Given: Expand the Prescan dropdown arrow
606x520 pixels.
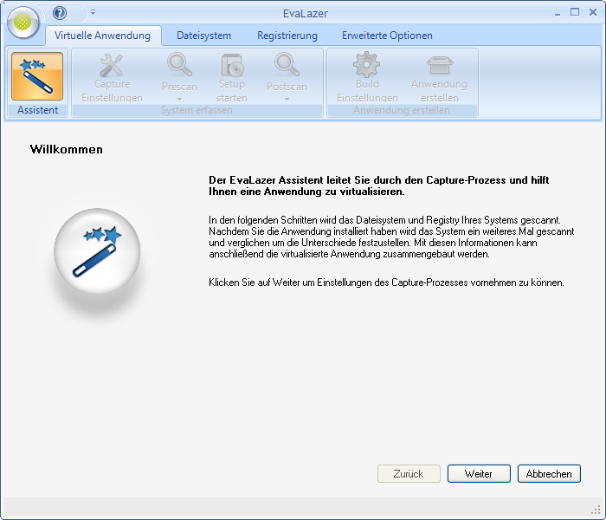Looking at the screenshot, I should click(x=179, y=99).
